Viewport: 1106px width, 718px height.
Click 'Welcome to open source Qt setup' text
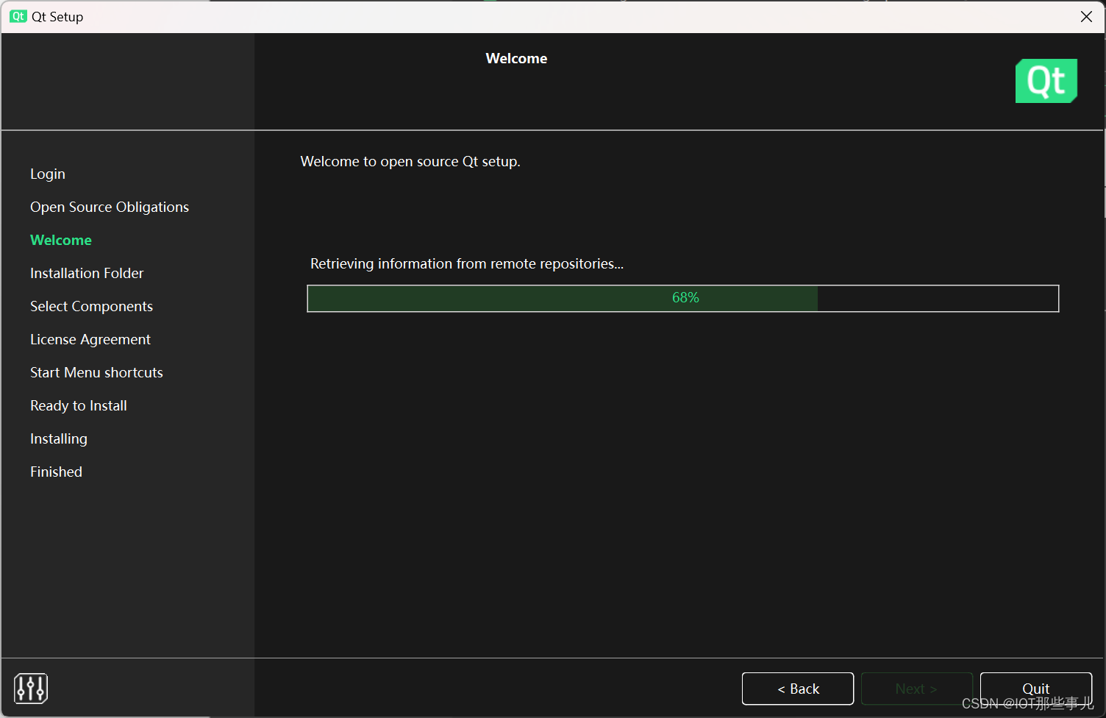pos(410,161)
